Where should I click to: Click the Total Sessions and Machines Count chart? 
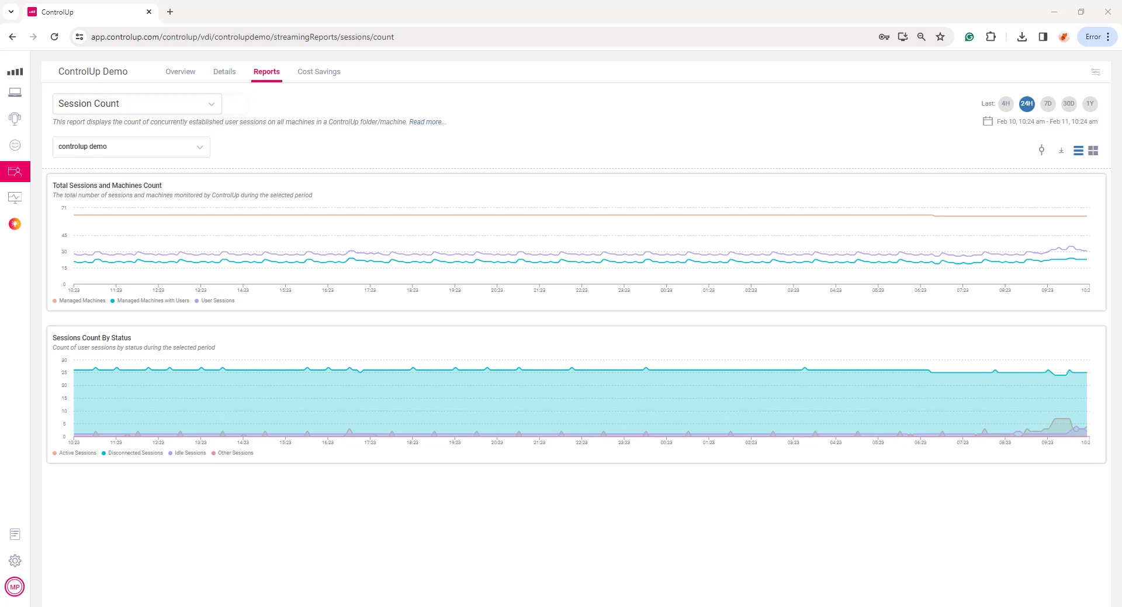click(x=576, y=242)
